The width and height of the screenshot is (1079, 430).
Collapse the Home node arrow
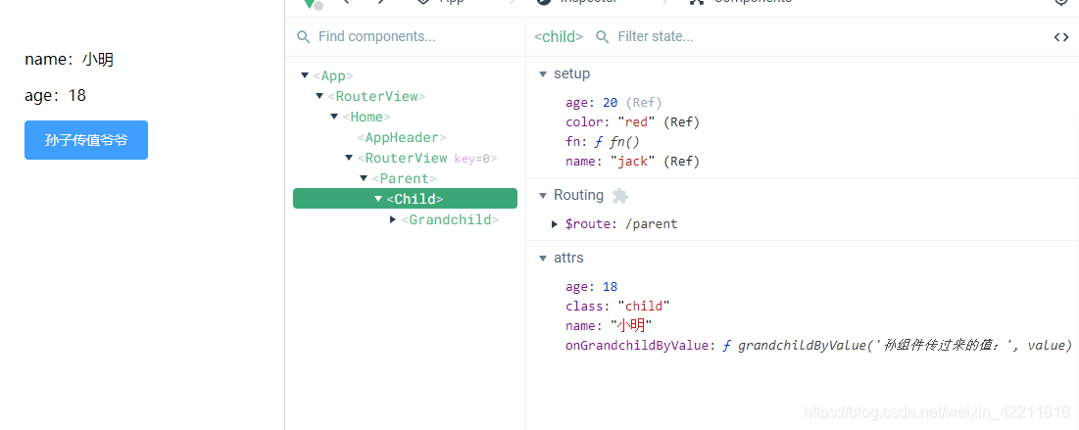pyautogui.click(x=334, y=117)
